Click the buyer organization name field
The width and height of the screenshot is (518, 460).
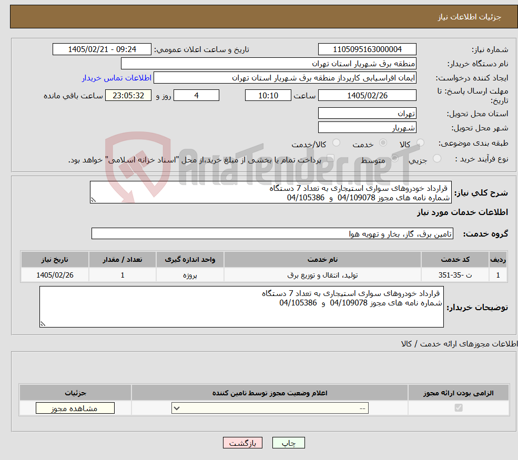click(x=269, y=64)
